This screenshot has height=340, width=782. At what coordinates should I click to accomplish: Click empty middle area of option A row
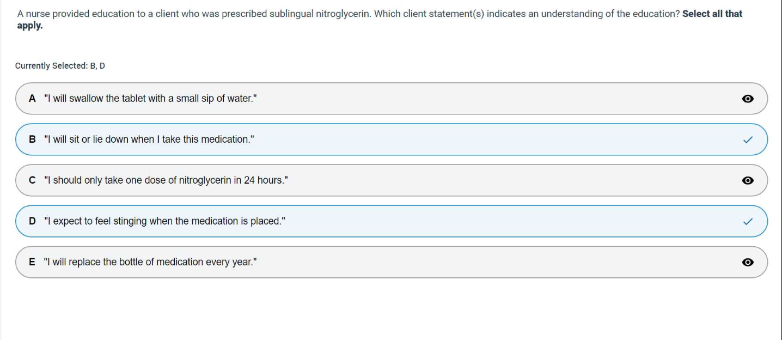(490, 99)
